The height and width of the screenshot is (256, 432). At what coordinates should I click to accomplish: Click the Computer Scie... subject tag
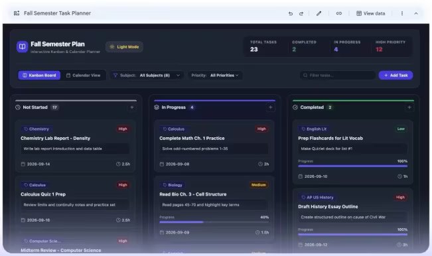coord(42,241)
